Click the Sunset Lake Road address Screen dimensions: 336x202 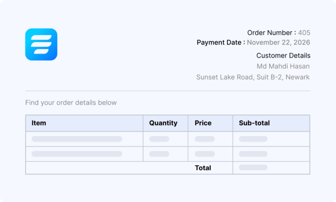253,77
